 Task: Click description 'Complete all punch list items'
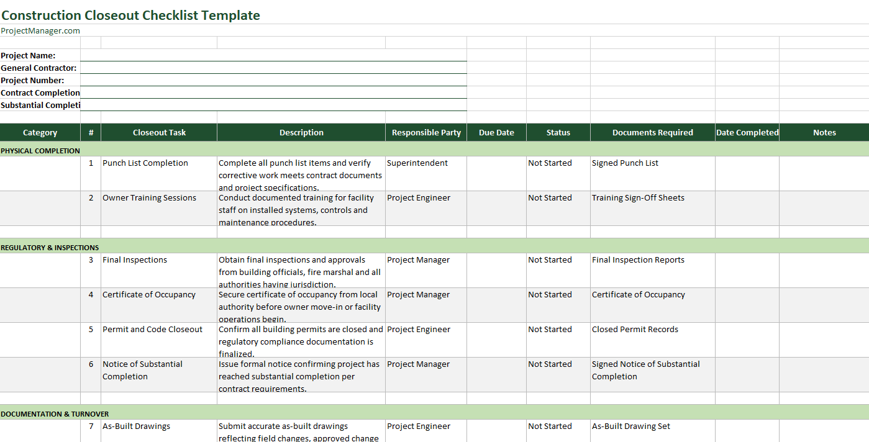pos(301,173)
